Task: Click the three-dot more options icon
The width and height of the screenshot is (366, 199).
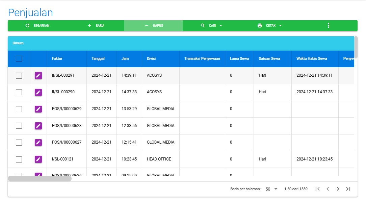Action: tap(328, 26)
